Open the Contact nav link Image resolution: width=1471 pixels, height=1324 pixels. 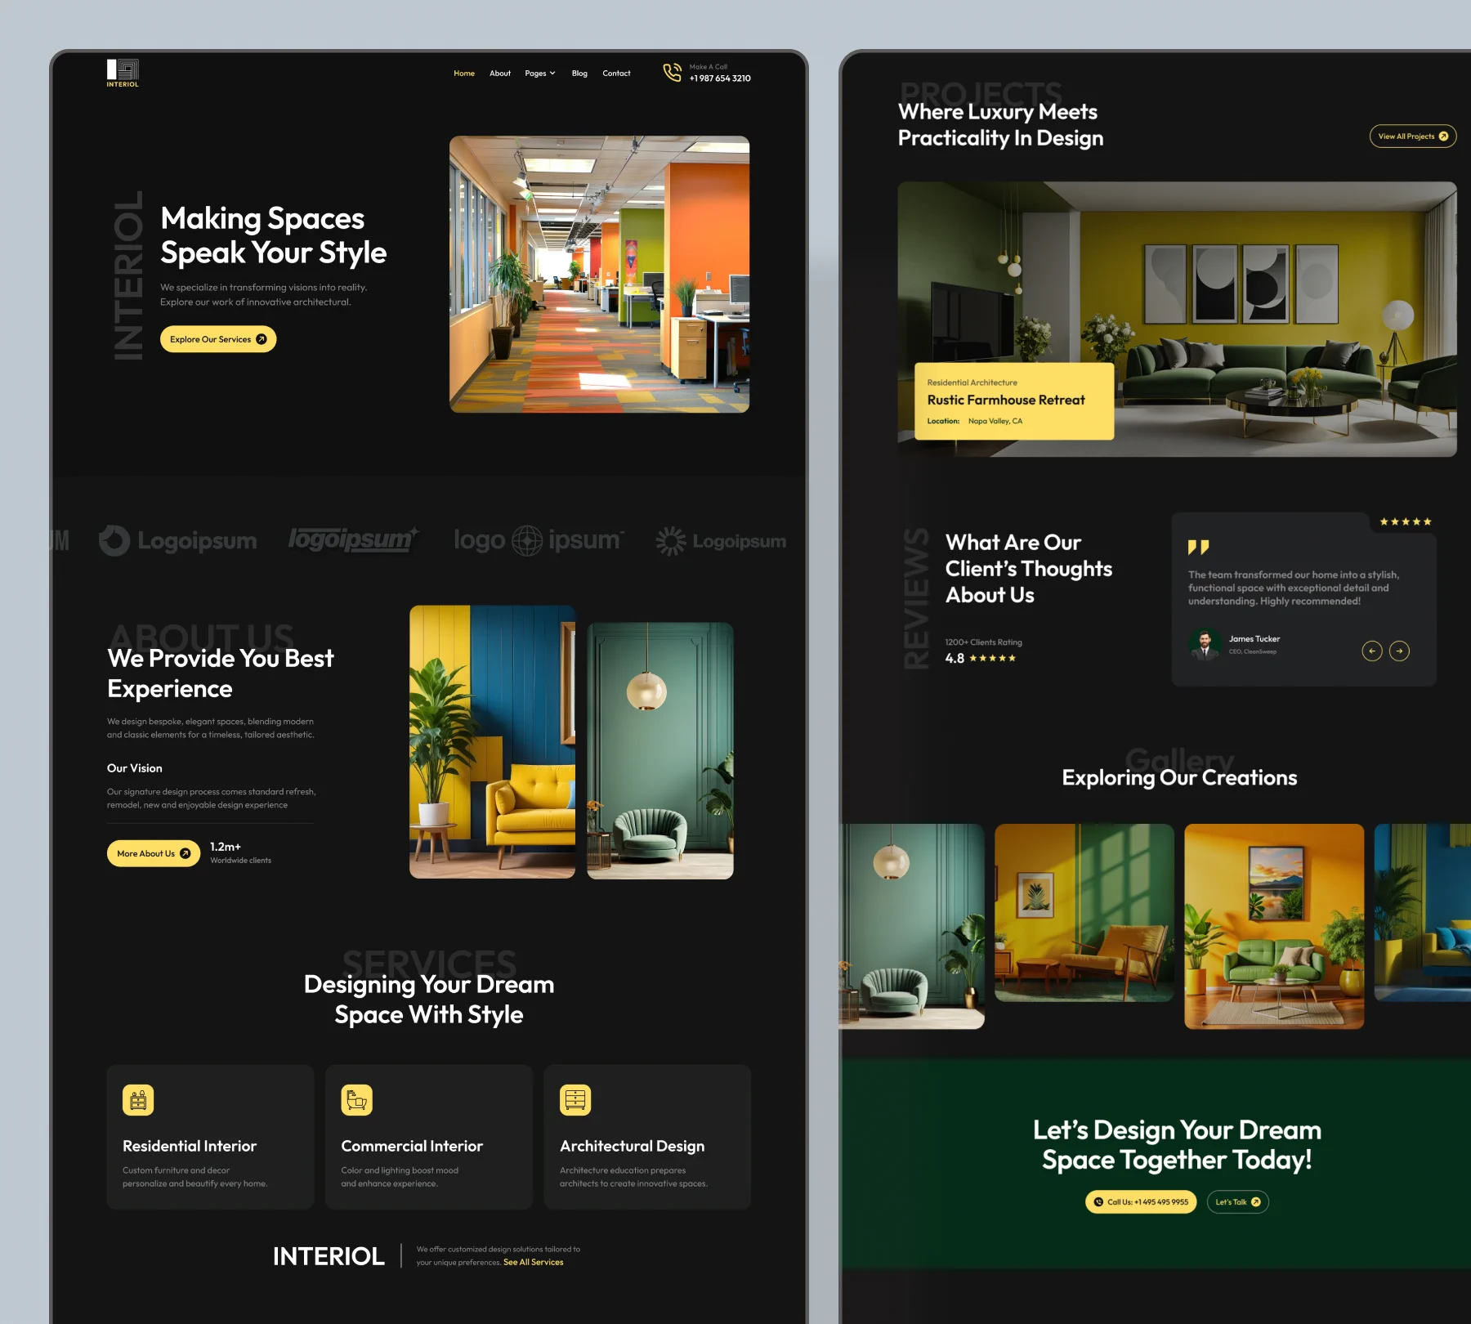pyautogui.click(x=616, y=74)
